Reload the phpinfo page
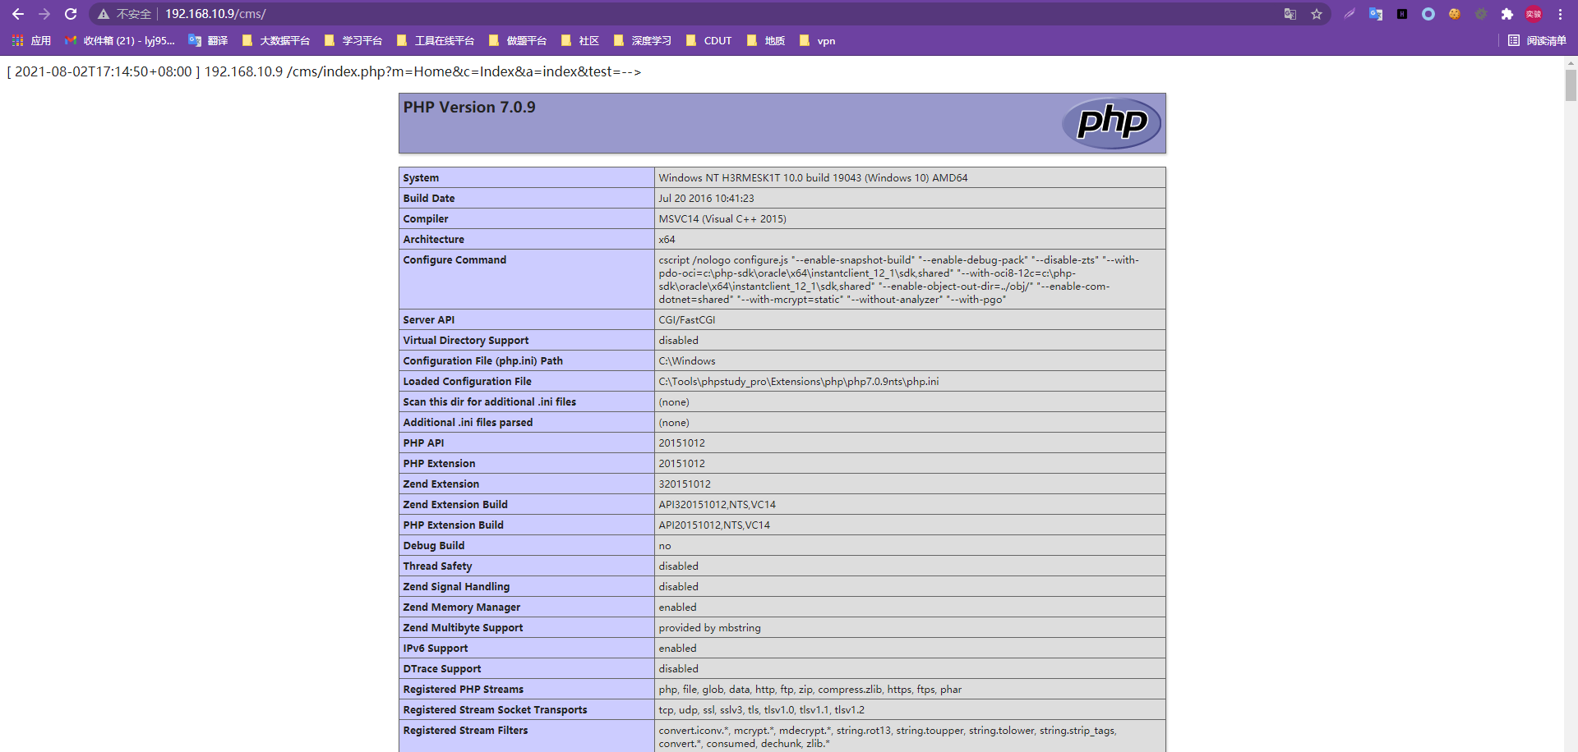Viewport: 1578px width, 752px height. tap(71, 14)
